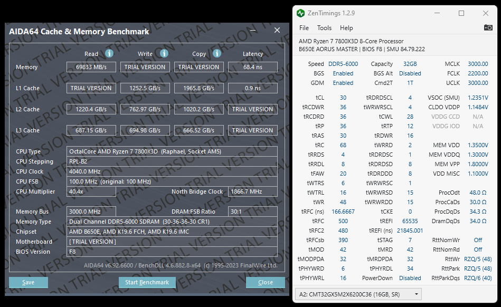Click the L3 Cache Read value 687.15 GB/s
Screen dimensions: 501x307
point(91,130)
